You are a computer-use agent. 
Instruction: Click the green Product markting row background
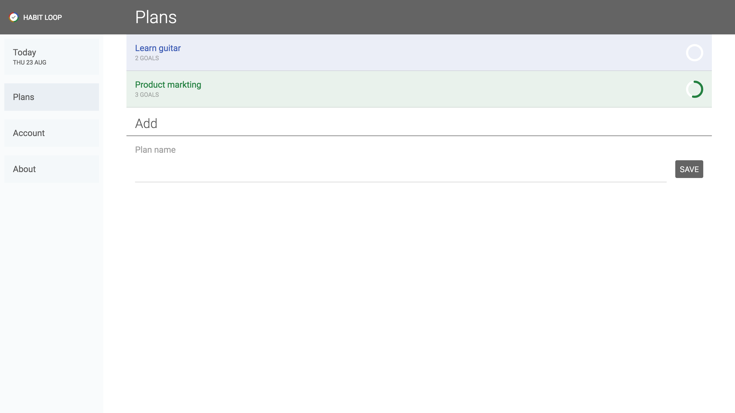400,89
